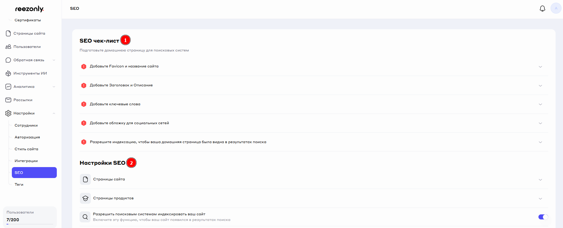This screenshot has width=563, height=228.
Task: Open the notifications bell icon
Action: 542,9
